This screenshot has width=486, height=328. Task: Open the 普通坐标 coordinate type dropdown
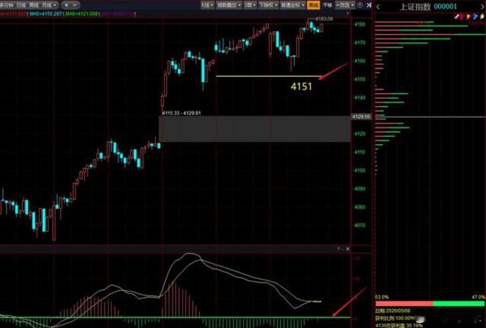pyautogui.click(x=292, y=5)
